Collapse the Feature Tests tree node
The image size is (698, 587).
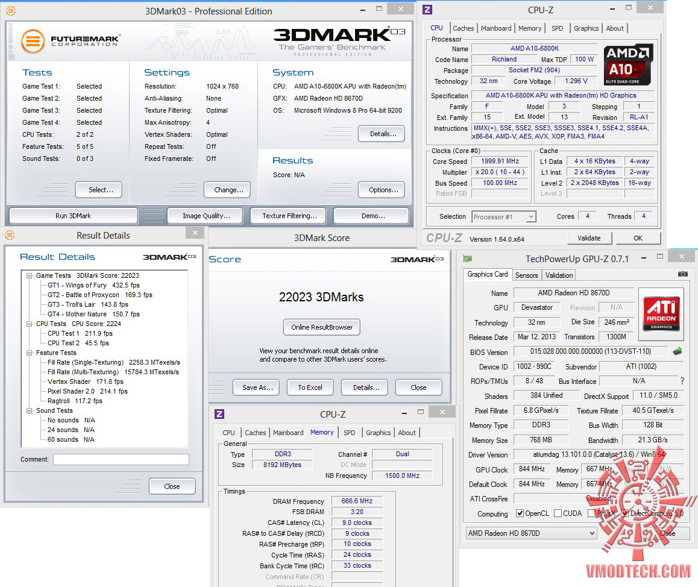click(x=30, y=353)
